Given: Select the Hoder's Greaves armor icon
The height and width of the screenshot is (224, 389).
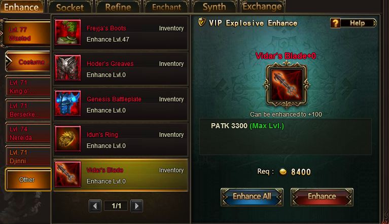Looking at the screenshot, I should (68, 67).
